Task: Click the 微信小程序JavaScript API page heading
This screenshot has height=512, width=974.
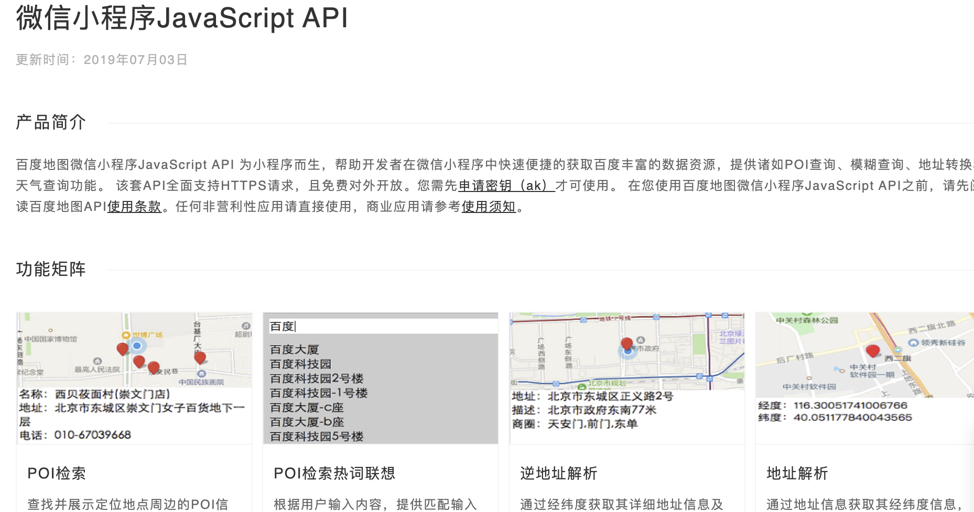Action: click(x=182, y=17)
